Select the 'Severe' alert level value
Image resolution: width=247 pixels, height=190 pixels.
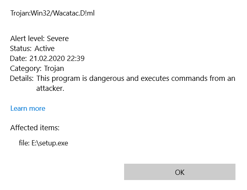[58, 39]
